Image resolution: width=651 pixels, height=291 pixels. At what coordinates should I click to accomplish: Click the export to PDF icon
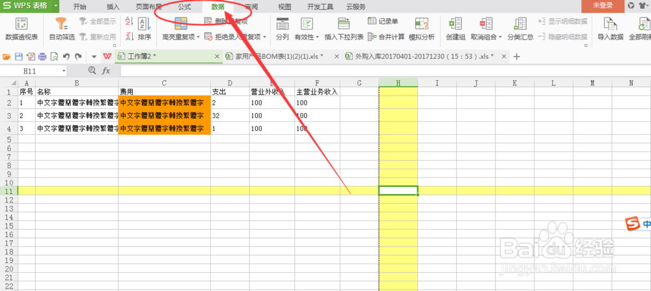click(31, 57)
